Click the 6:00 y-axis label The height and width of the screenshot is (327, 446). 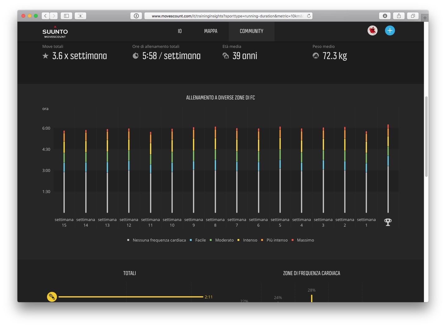pos(46,128)
